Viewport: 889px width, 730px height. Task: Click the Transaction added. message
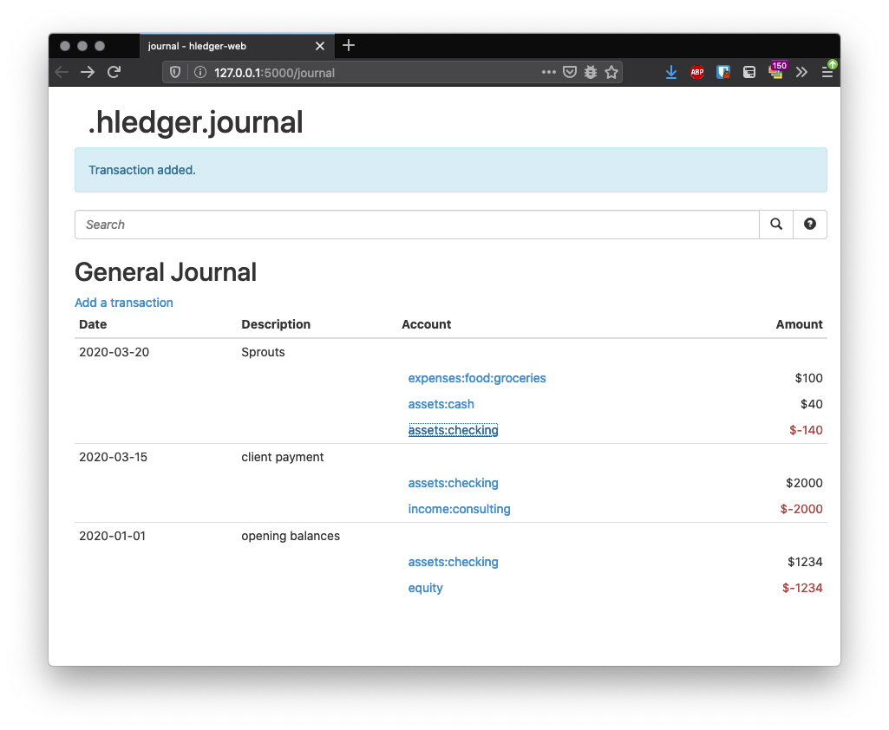tap(141, 170)
